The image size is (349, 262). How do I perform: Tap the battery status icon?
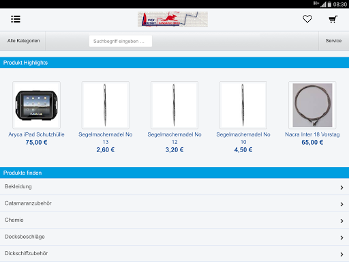[329, 4]
